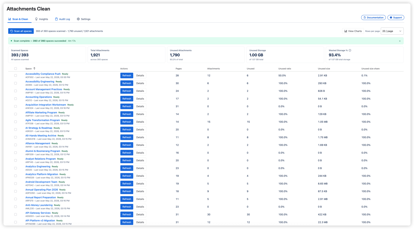Open the Android Development Team space link
414x229 pixels.
pyautogui.click(x=41, y=182)
